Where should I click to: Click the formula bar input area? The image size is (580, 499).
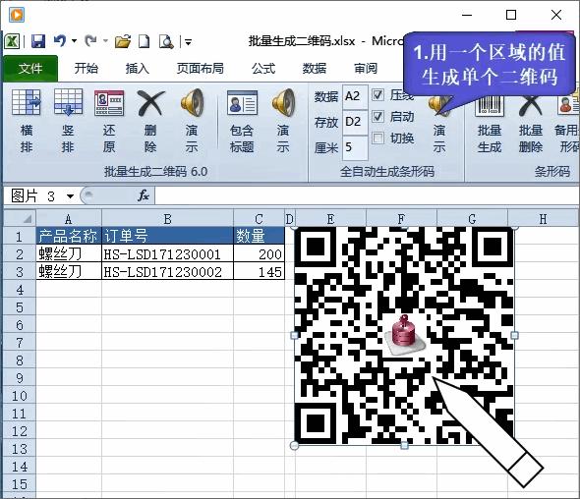[x=367, y=195]
